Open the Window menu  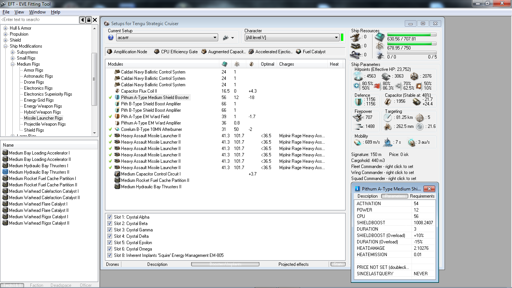[x=37, y=12]
